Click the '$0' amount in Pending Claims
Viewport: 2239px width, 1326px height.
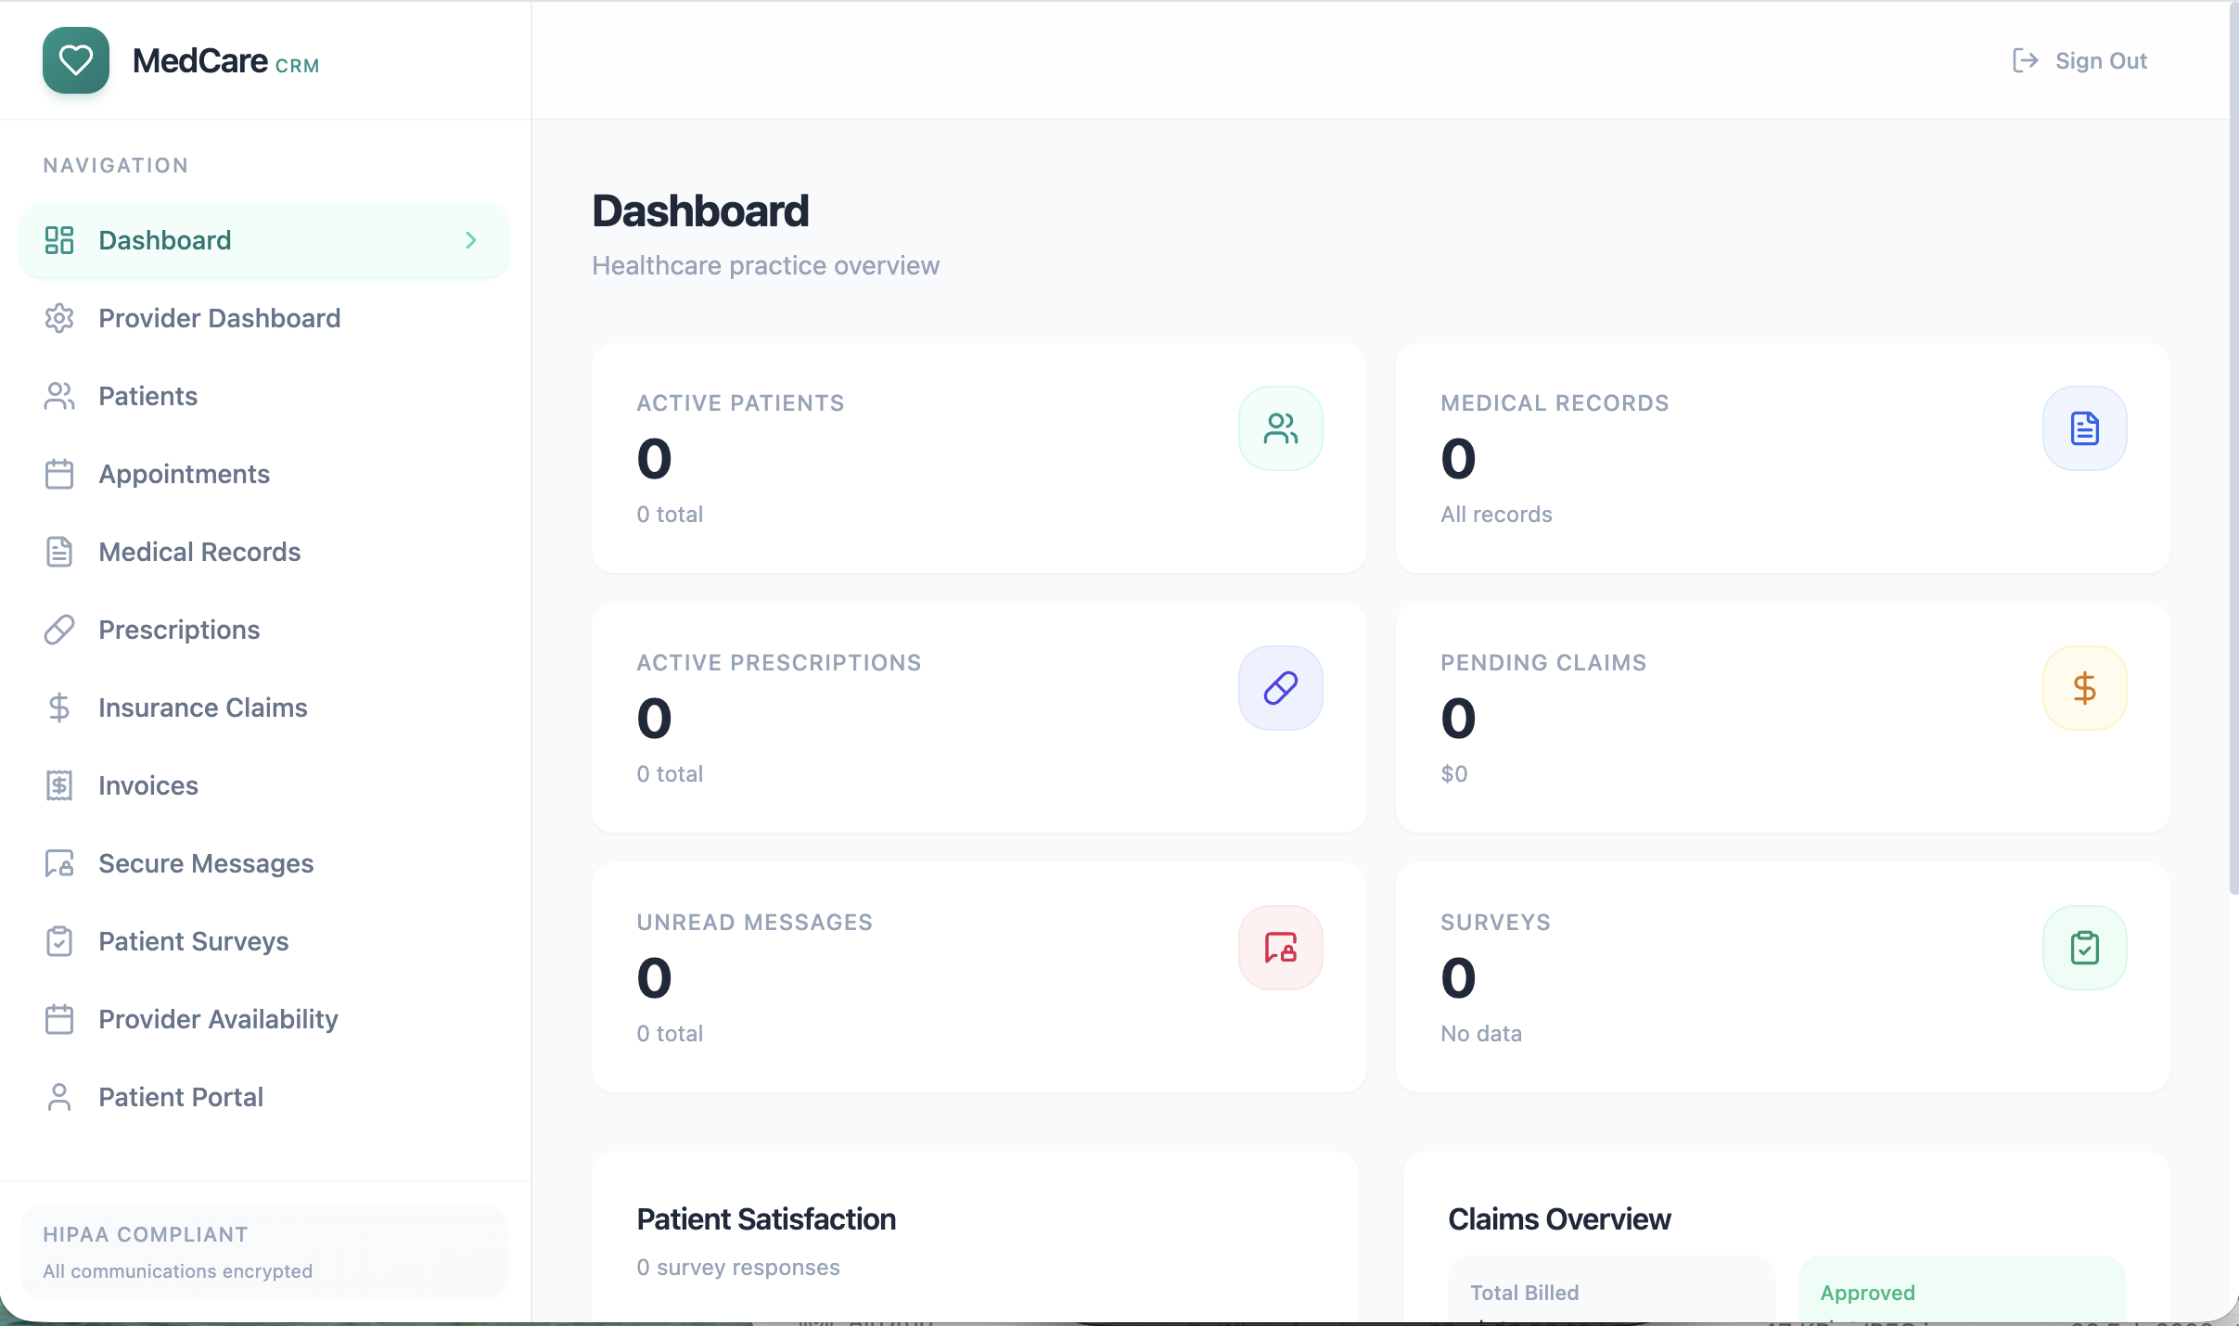click(1453, 773)
